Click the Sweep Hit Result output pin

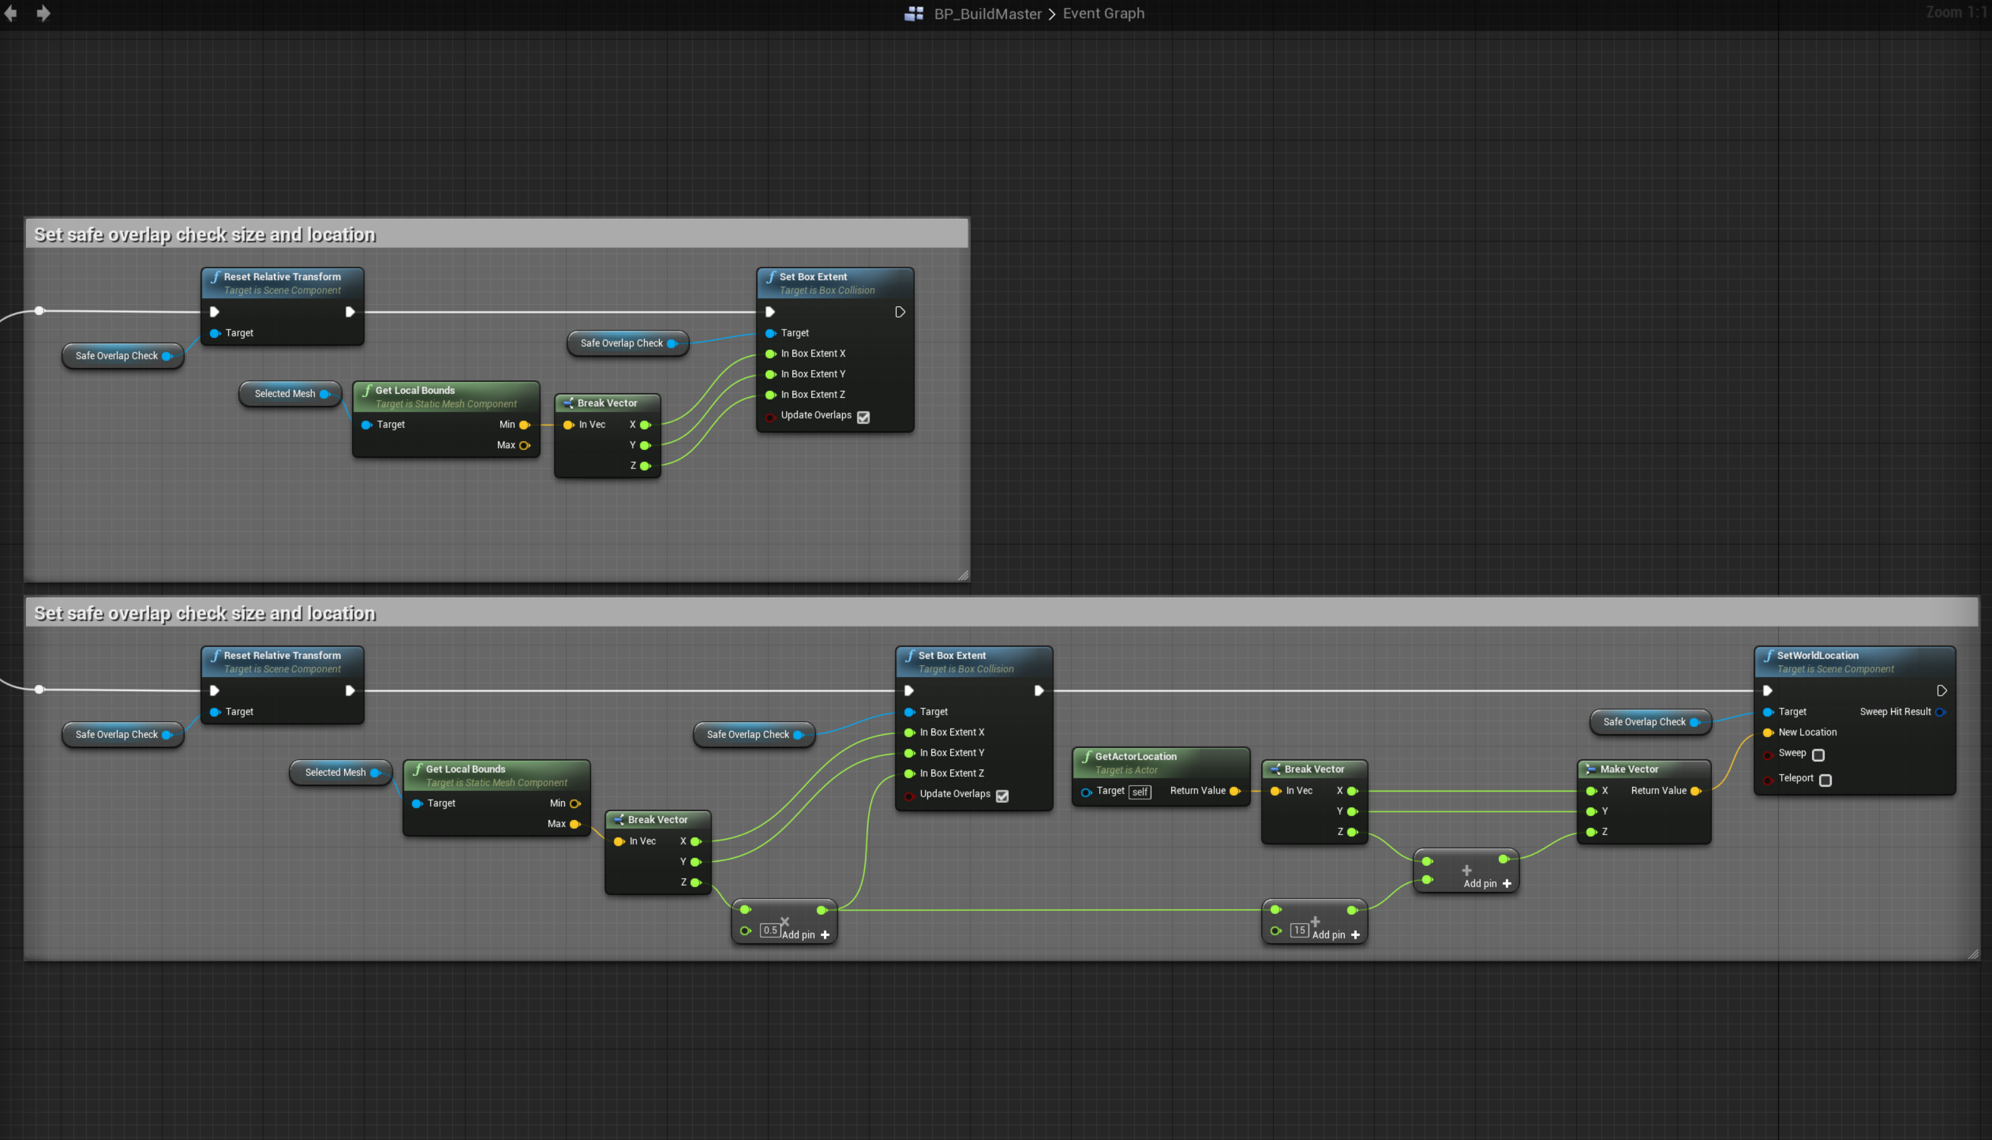point(1940,712)
